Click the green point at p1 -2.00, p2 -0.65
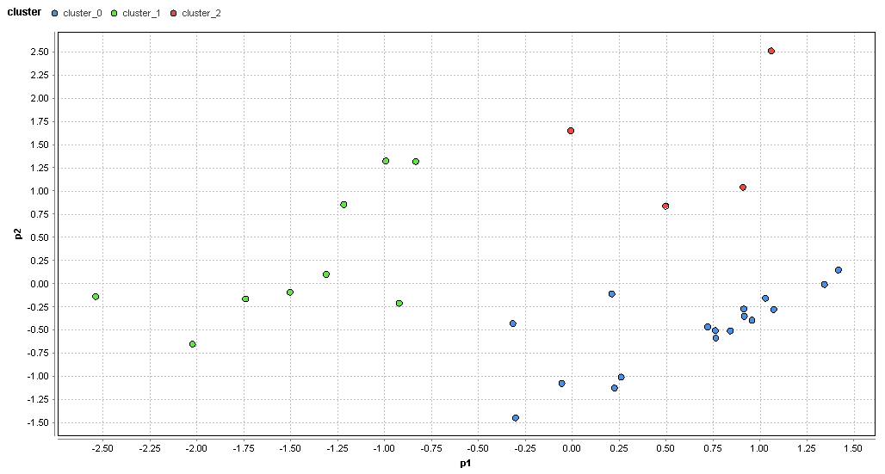The image size is (885, 474). 193,344
